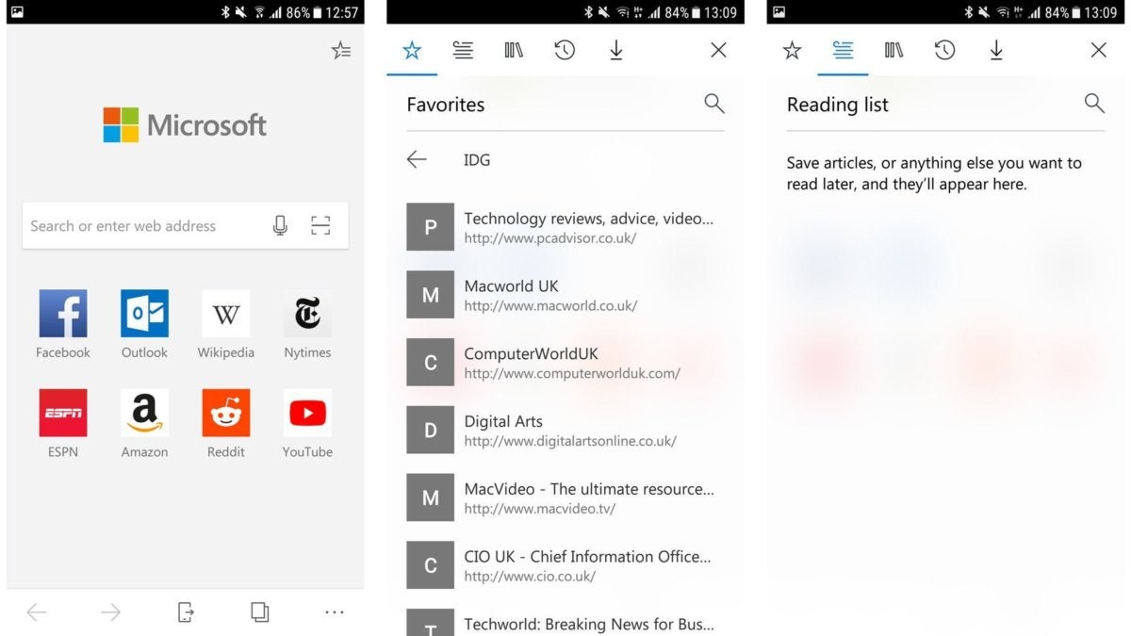Open the MacVideo favorite

click(565, 498)
